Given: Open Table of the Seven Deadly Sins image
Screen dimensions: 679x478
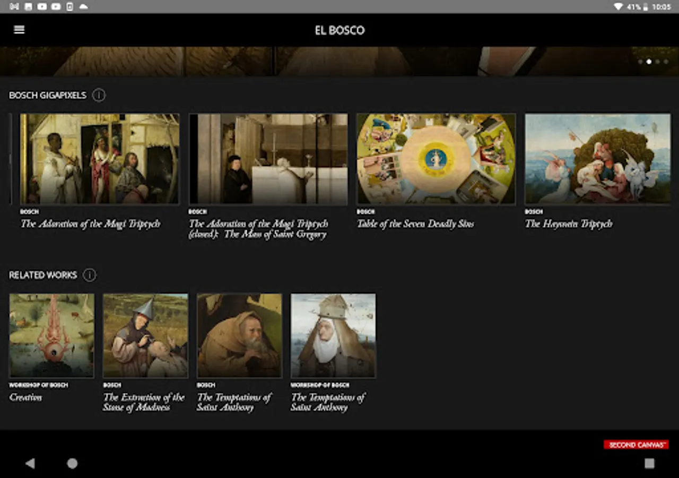Looking at the screenshot, I should [436, 159].
